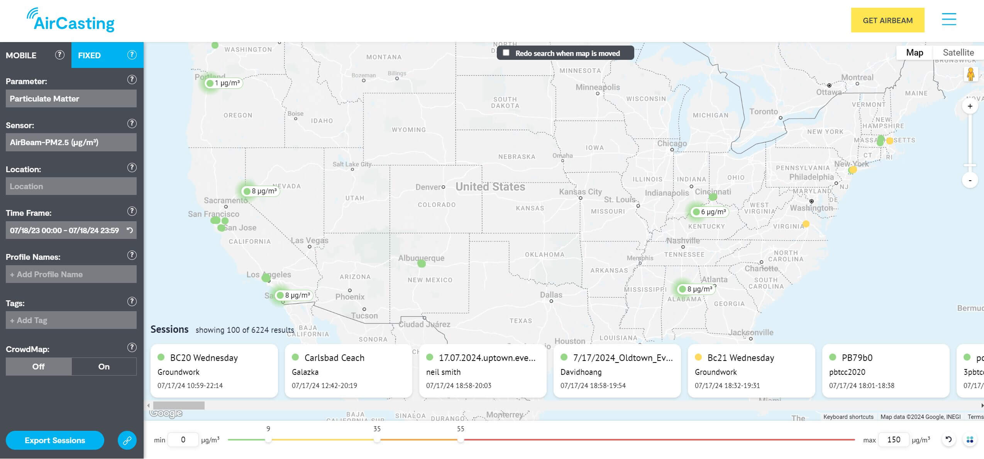Open PB79b0 session card

tap(886, 371)
